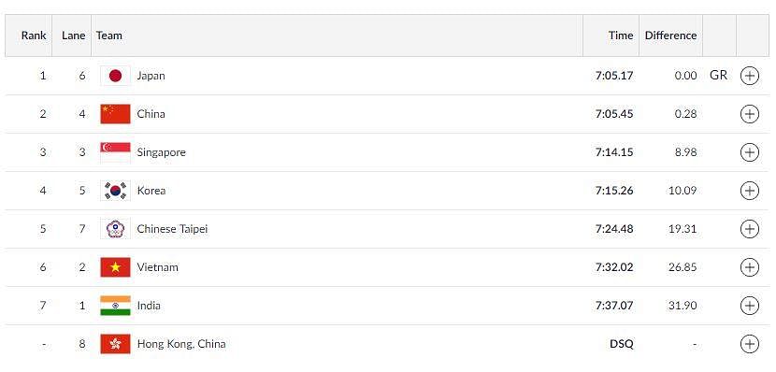Open the Singapore team name link
Viewport: 776px width, 372px height.
tap(162, 152)
